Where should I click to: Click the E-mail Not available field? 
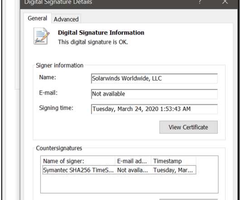[154, 94]
